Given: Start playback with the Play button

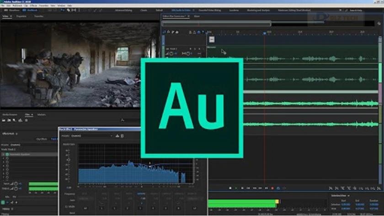Looking at the screenshot, I should coord(236,188).
